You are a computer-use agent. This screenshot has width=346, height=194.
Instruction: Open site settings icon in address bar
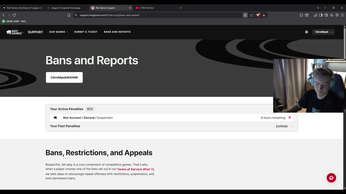pos(76,15)
